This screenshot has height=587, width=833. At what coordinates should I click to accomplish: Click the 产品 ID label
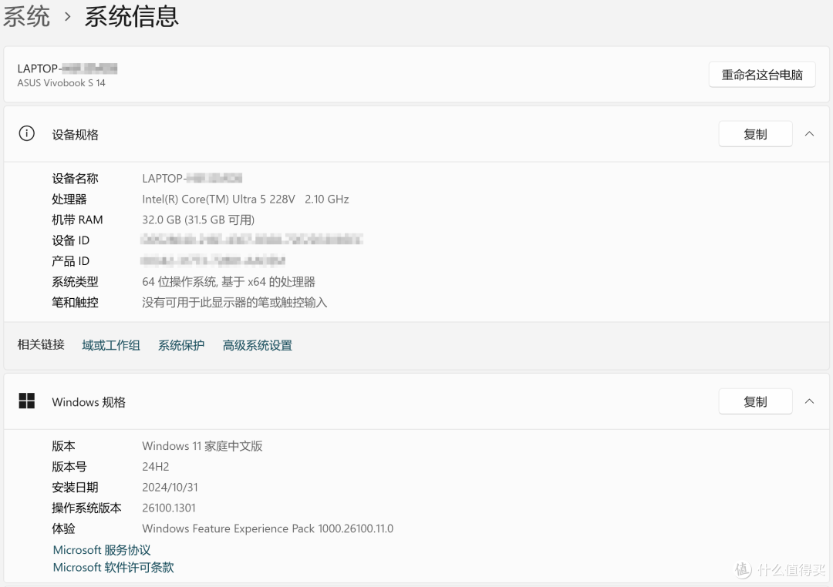(70, 261)
